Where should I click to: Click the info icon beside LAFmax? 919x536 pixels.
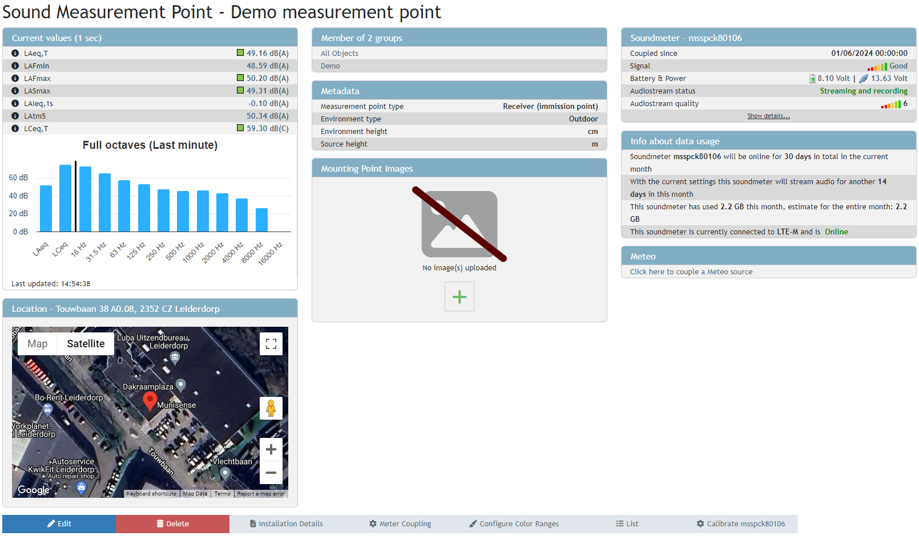(15, 78)
